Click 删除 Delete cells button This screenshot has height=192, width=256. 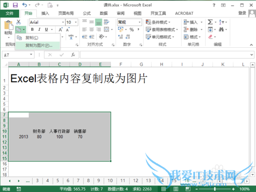193,30
